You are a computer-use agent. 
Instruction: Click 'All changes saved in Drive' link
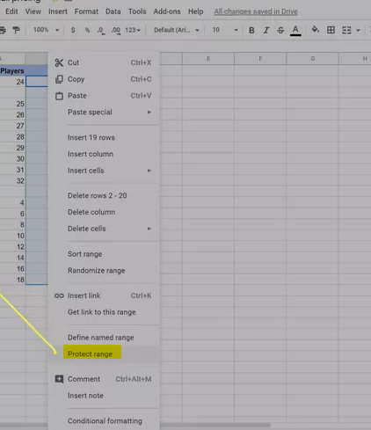click(256, 11)
